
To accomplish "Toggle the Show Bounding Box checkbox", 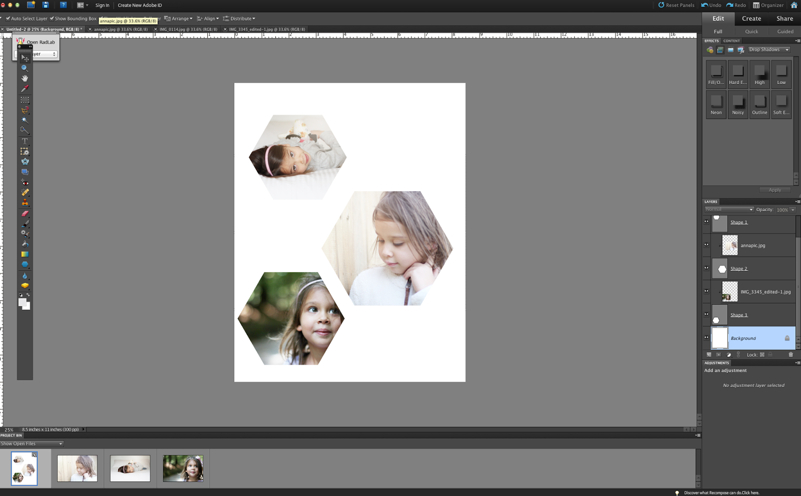I will (x=52, y=18).
